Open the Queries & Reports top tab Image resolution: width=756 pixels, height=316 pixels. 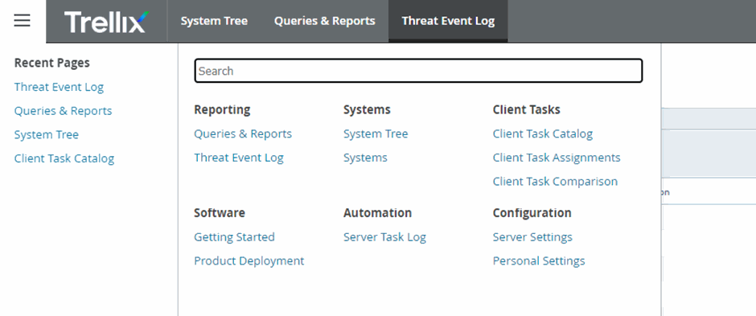tap(324, 21)
